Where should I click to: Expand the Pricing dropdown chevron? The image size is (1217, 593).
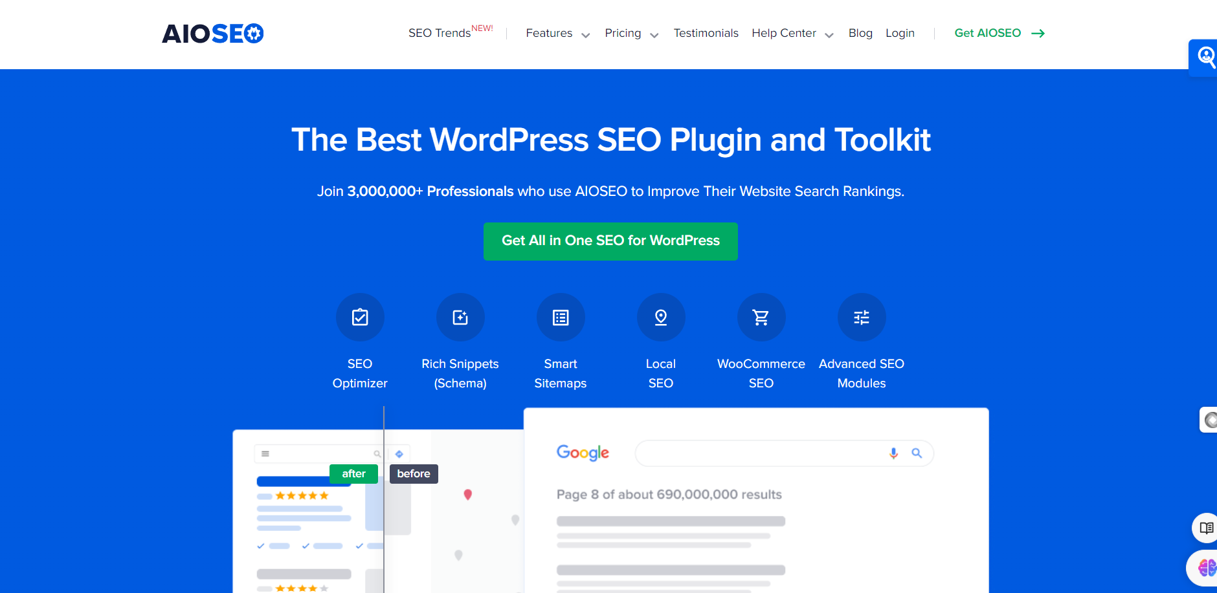click(654, 35)
